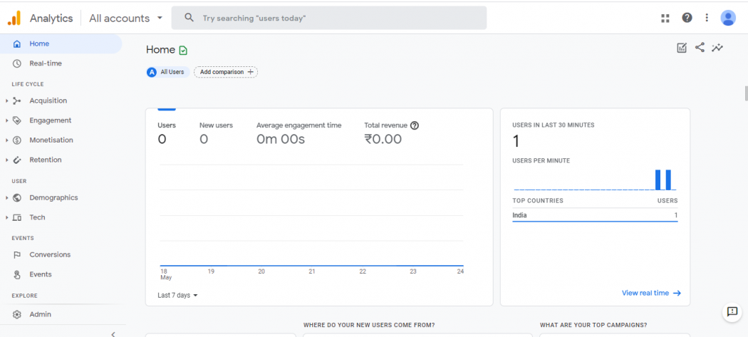
Task: Click the search field "Try searching users today"
Action: [329, 18]
